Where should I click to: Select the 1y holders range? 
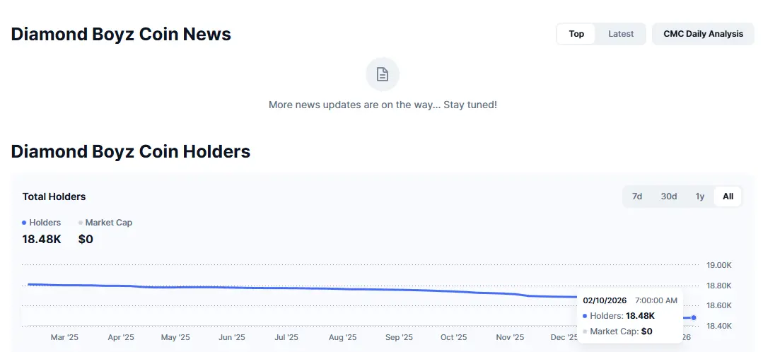(699, 196)
